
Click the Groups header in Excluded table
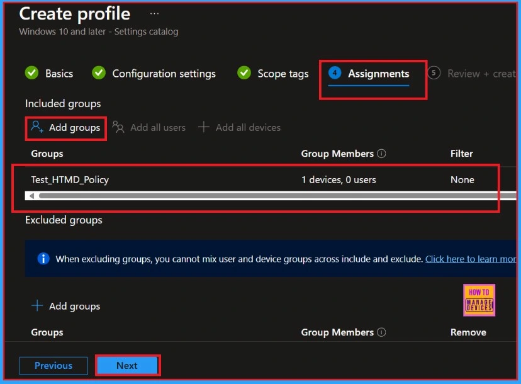pos(47,332)
